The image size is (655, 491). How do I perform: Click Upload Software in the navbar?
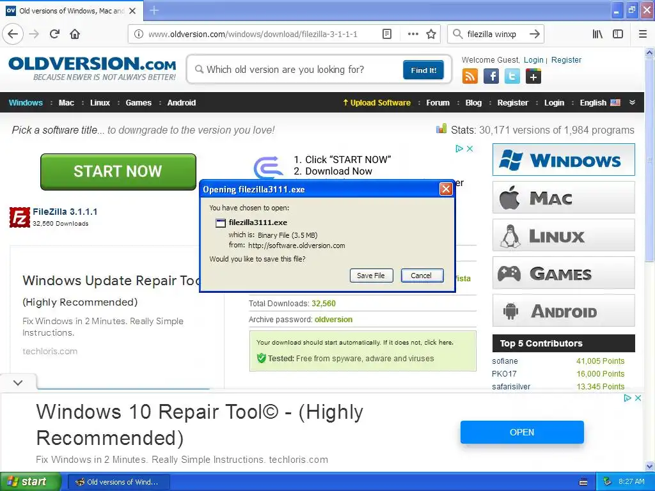(377, 103)
